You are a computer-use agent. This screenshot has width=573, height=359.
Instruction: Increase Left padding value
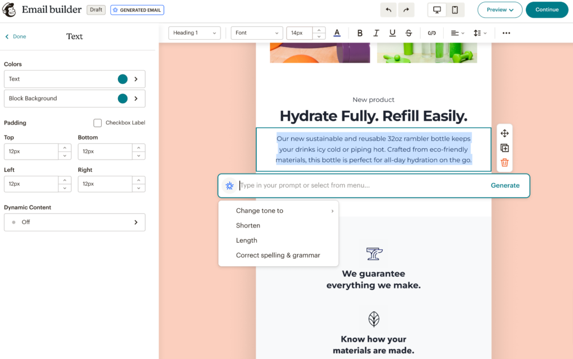point(65,180)
